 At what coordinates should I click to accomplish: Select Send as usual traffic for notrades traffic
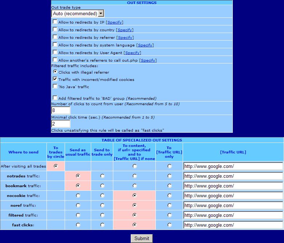click(x=78, y=176)
